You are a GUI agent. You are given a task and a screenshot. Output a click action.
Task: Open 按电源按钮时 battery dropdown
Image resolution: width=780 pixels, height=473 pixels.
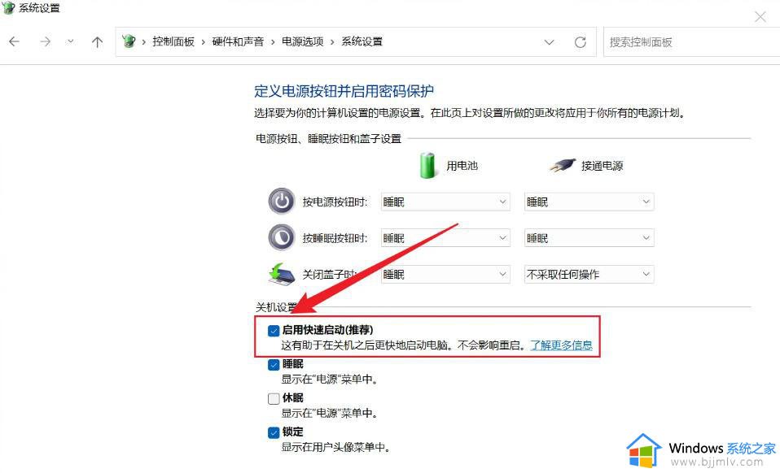coord(445,202)
